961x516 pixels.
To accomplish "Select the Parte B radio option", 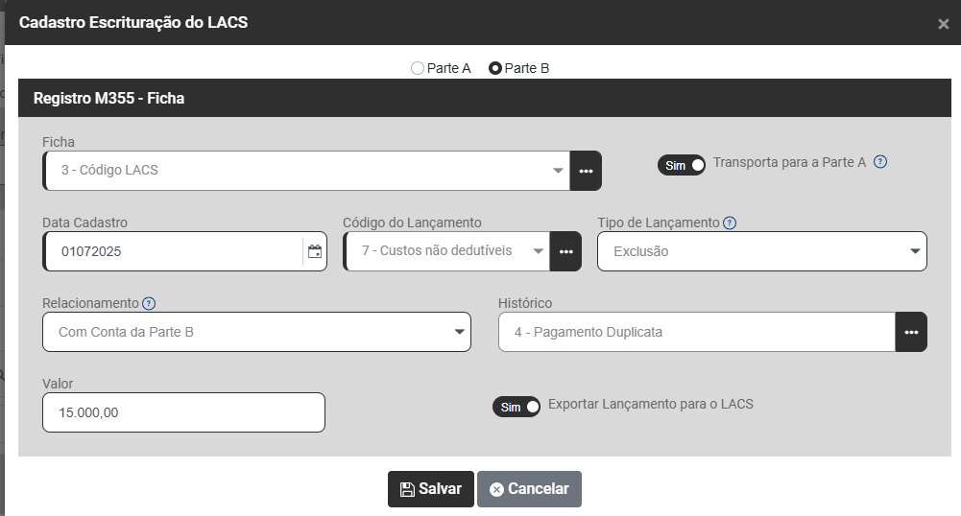I will [495, 68].
